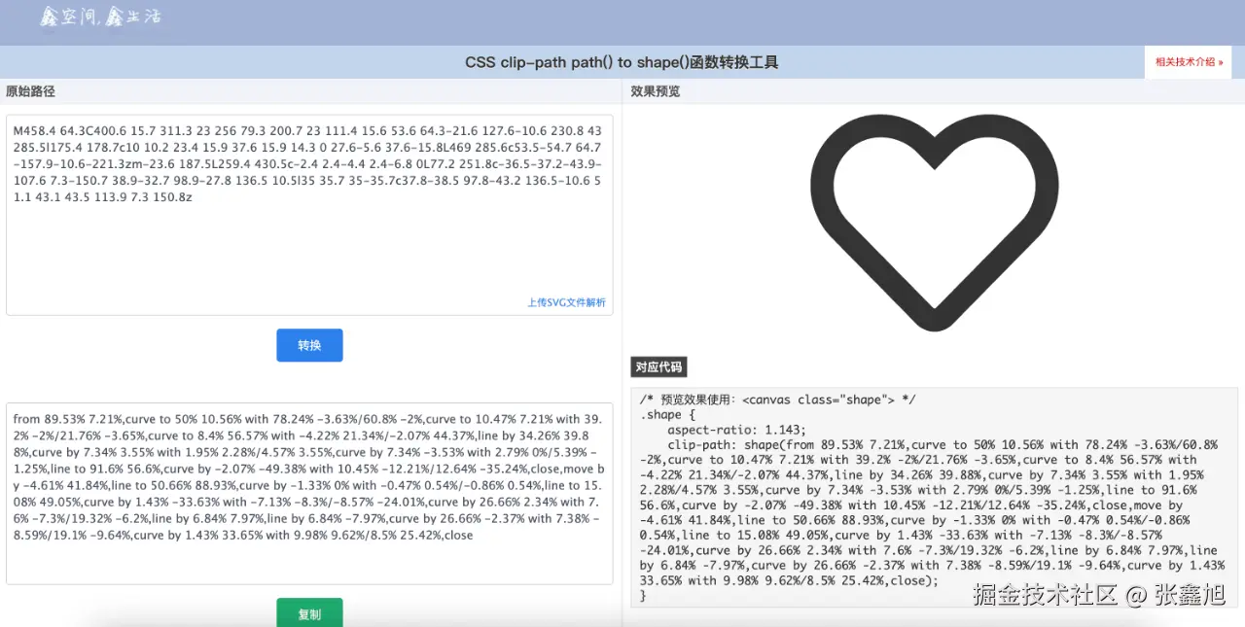This screenshot has width=1245, height=627.
Task: Open the 相关技术介绍 link
Action: (x=1189, y=62)
